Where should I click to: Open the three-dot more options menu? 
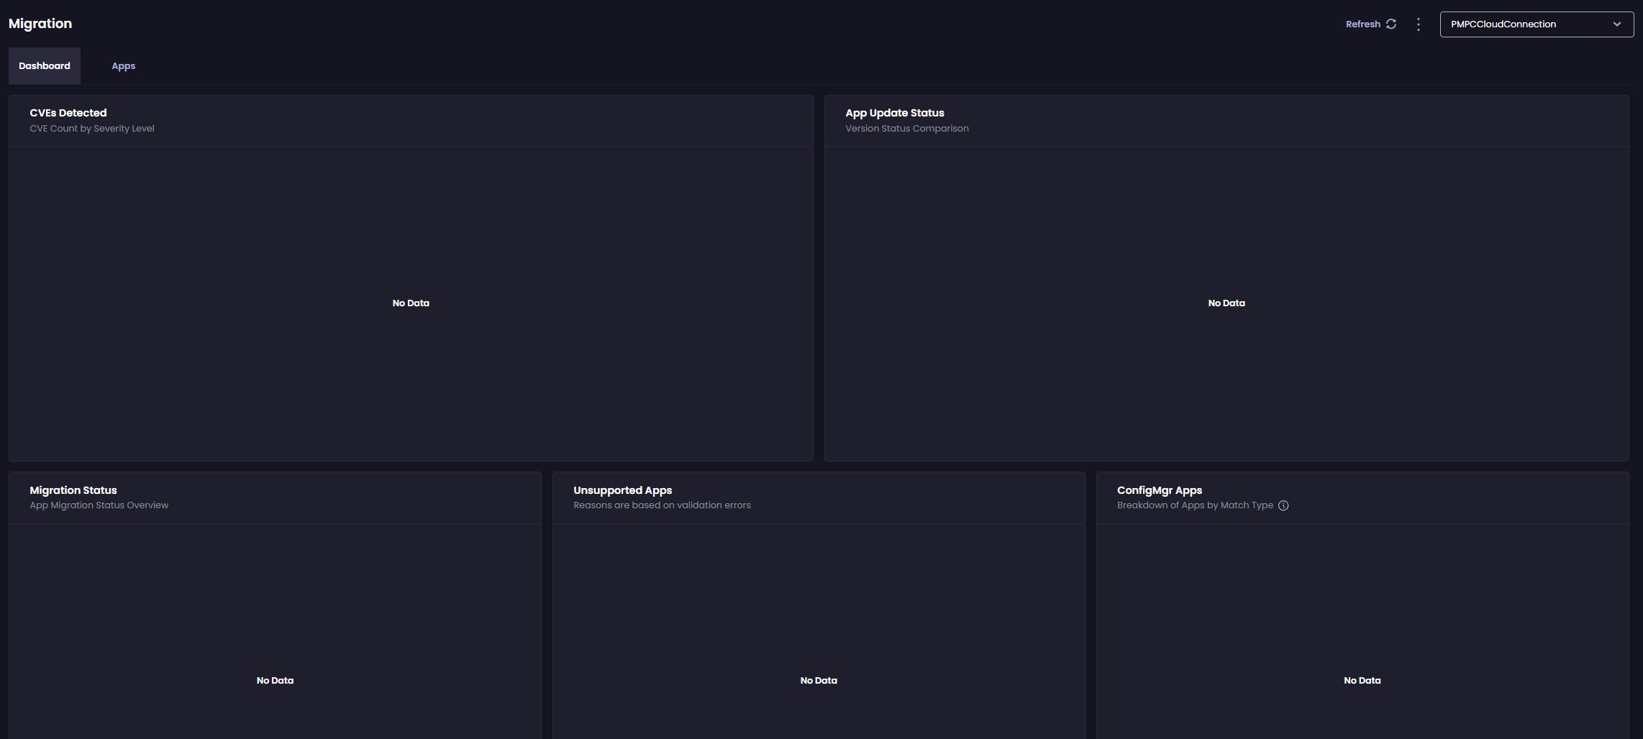coord(1418,24)
